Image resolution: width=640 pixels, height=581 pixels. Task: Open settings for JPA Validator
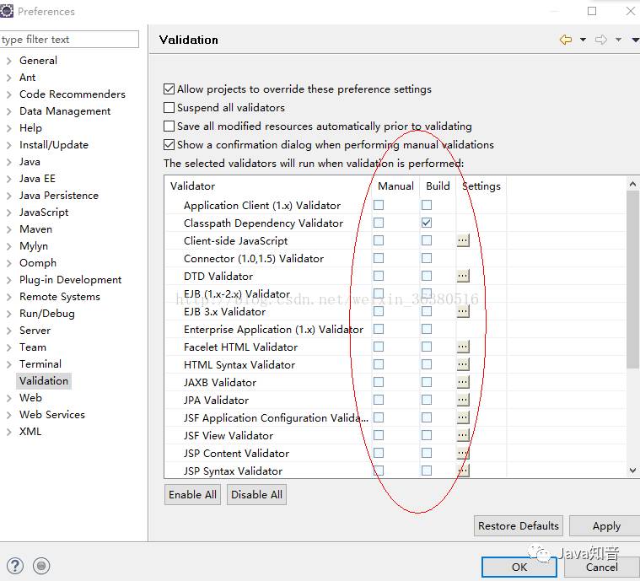point(462,401)
